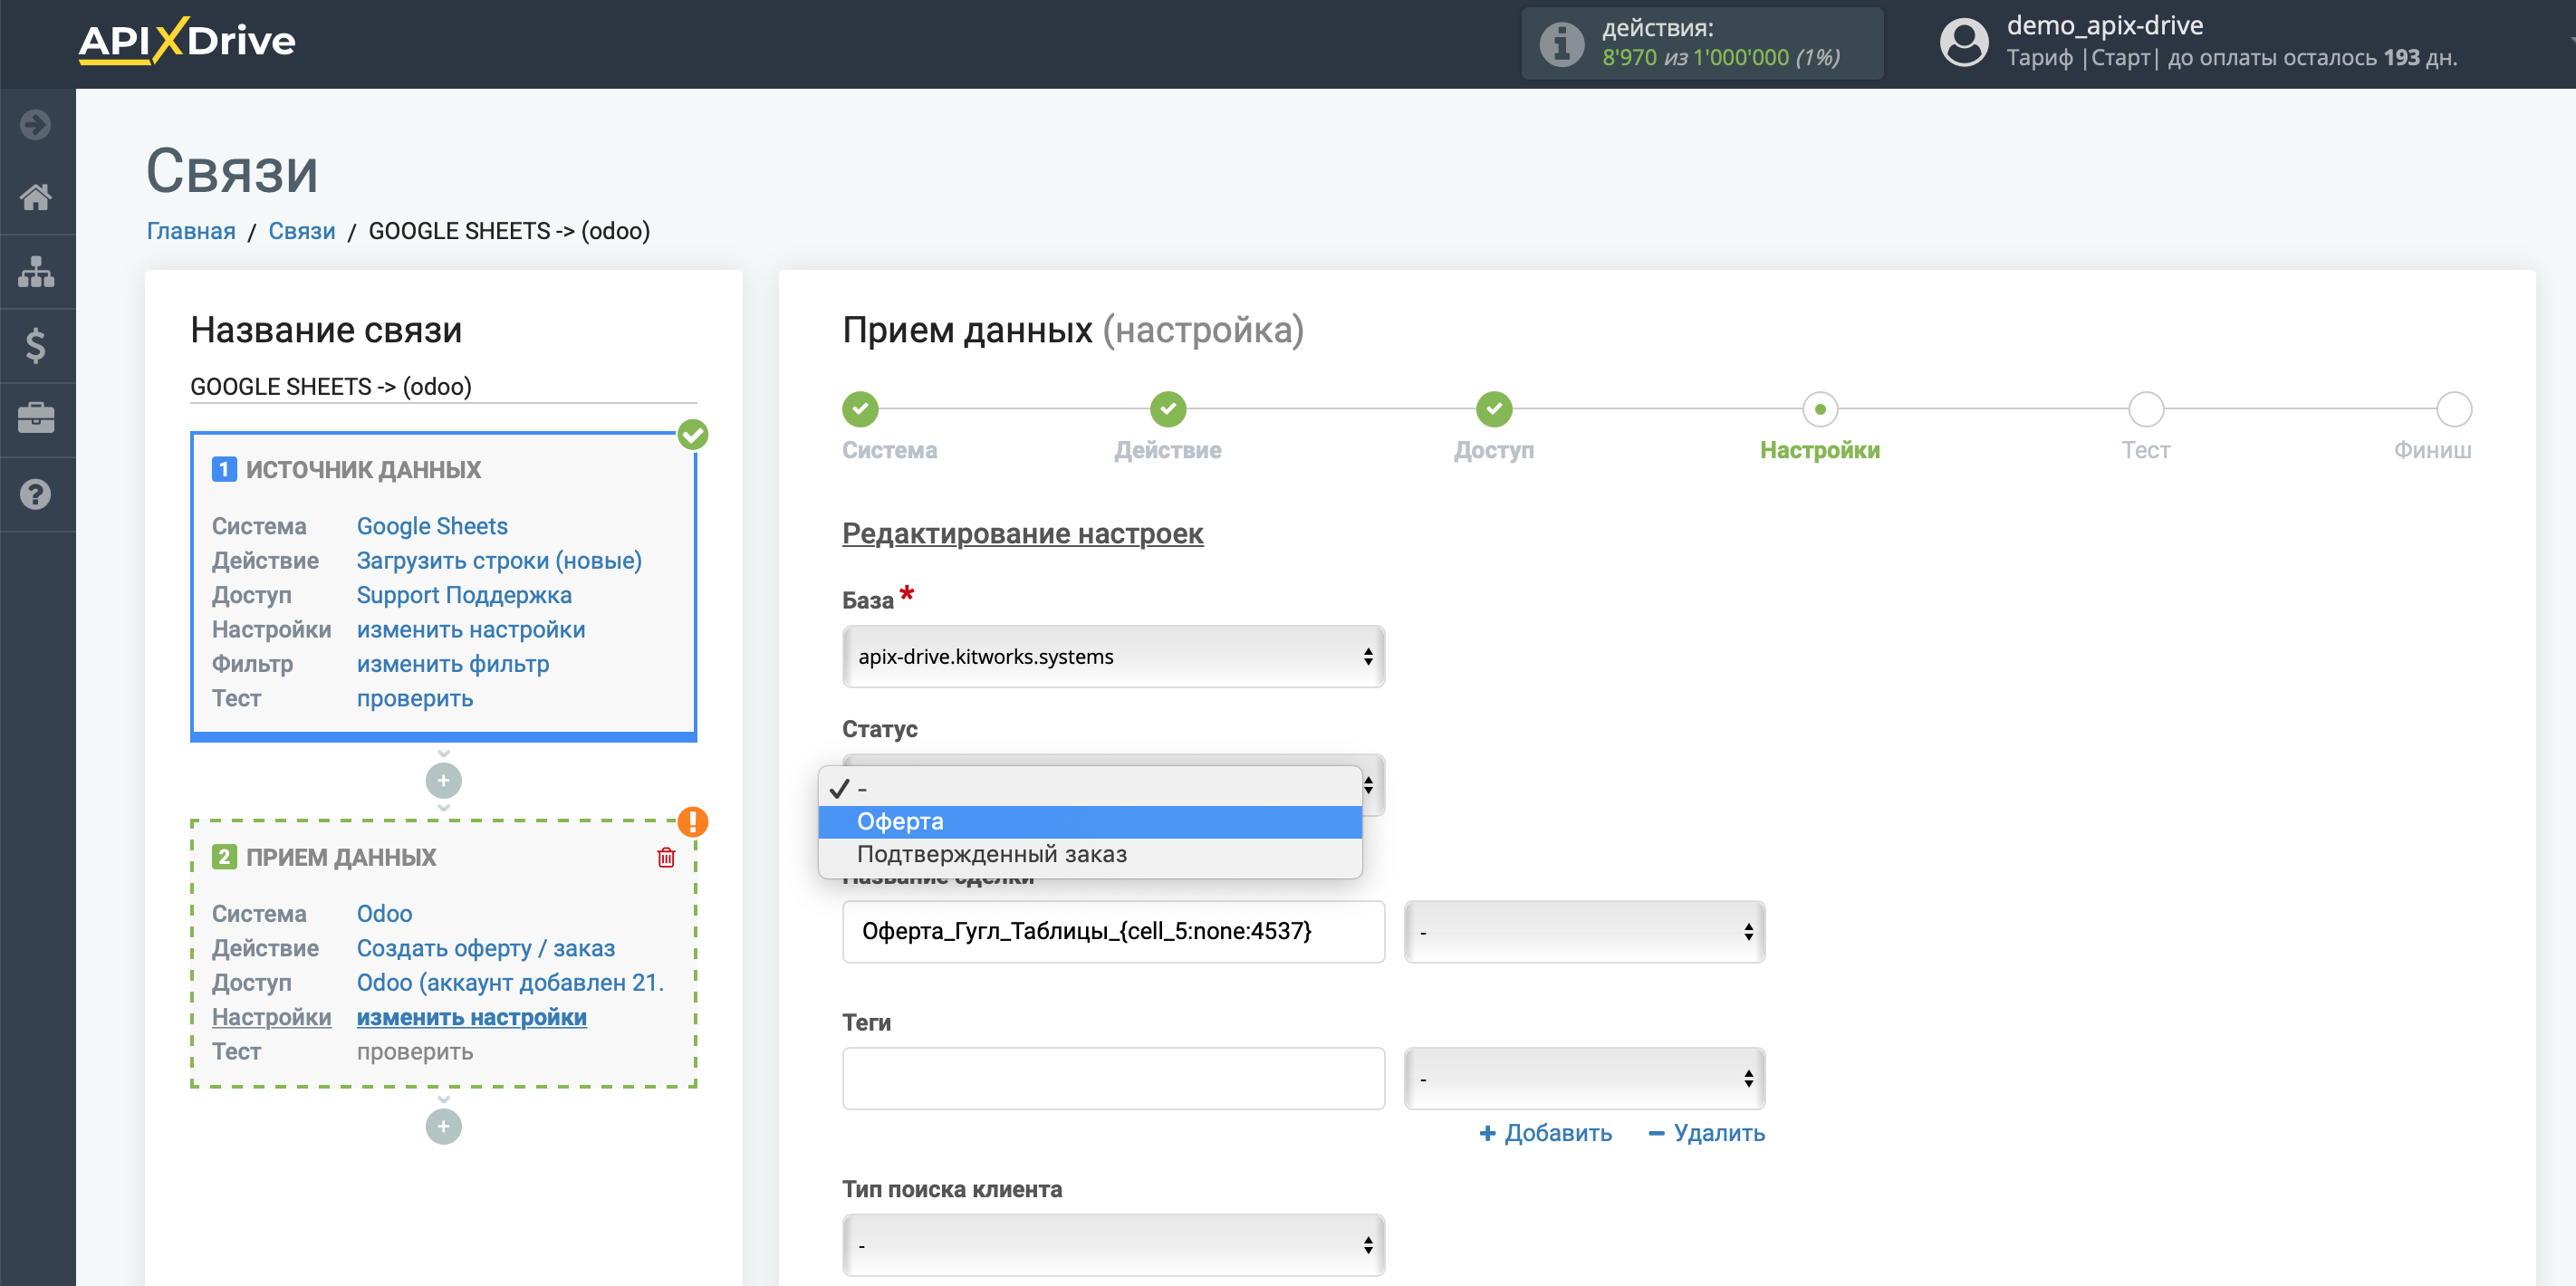Open billing dollar icon in sidebar
This screenshot has height=1286, width=2576.
(x=36, y=345)
